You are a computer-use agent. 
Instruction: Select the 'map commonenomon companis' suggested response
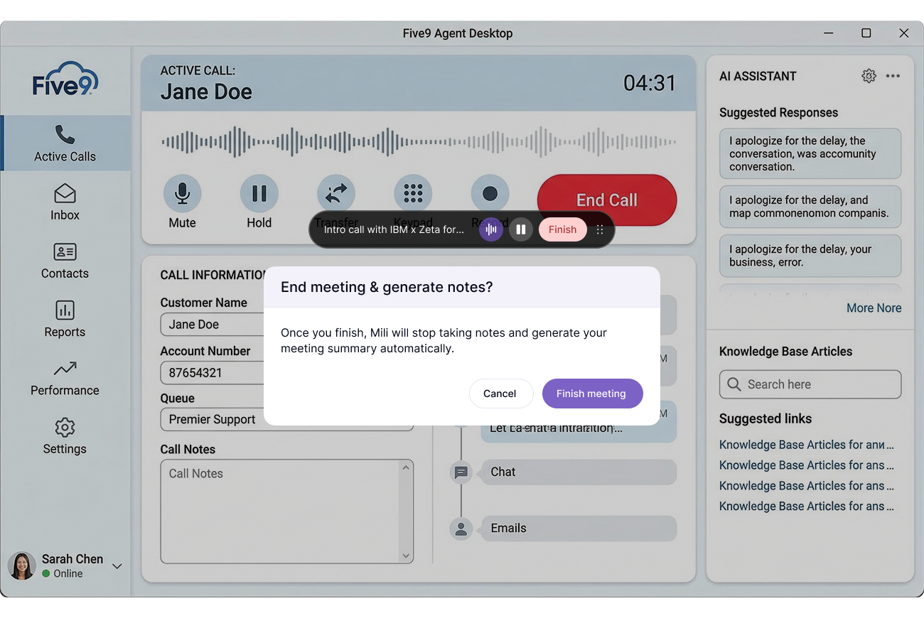tap(810, 207)
